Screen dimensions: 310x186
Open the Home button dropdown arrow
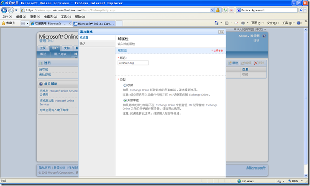221,23
